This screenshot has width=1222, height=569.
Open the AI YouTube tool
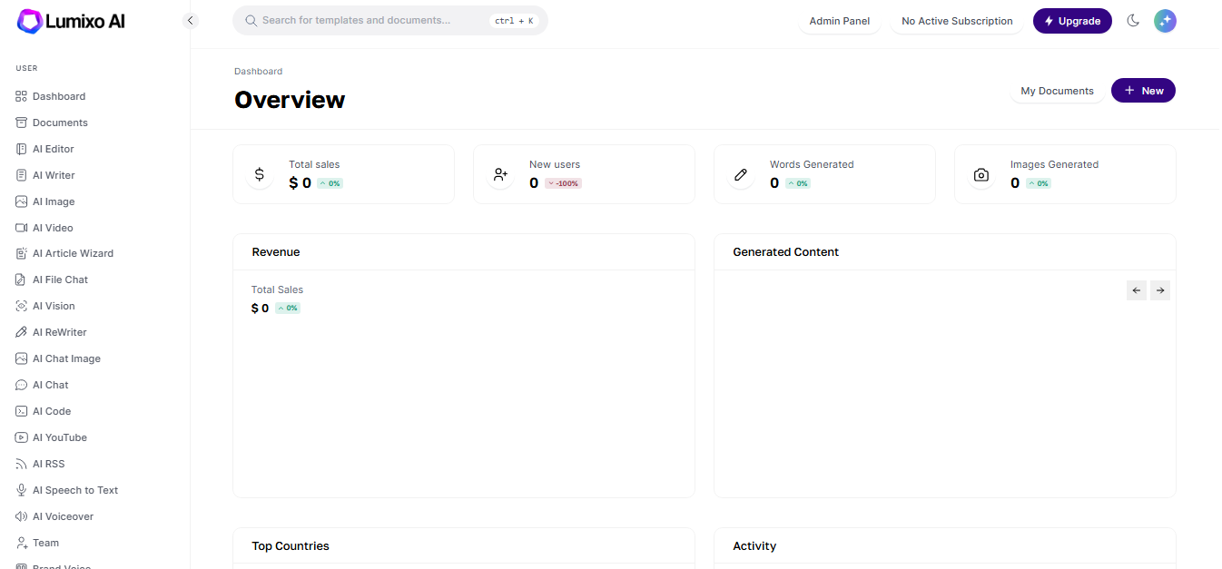(x=59, y=437)
